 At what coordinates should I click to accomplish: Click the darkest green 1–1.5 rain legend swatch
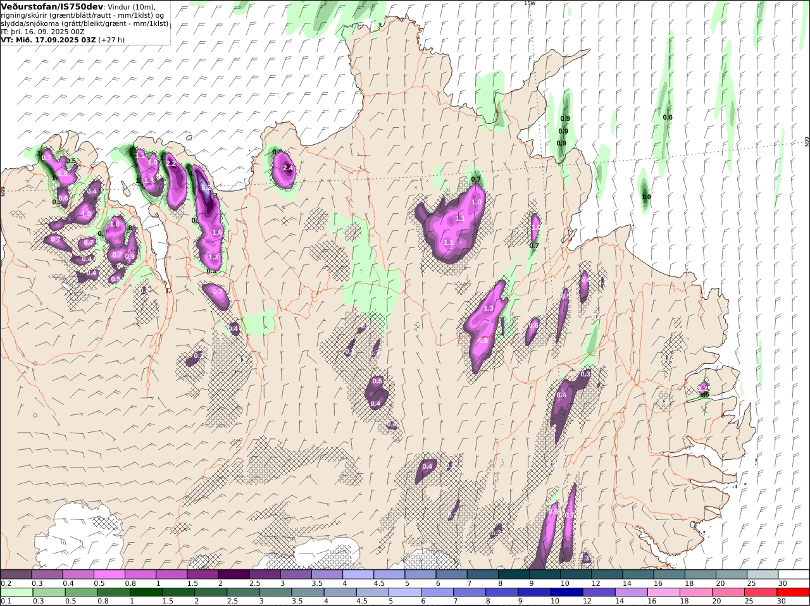tap(146, 592)
